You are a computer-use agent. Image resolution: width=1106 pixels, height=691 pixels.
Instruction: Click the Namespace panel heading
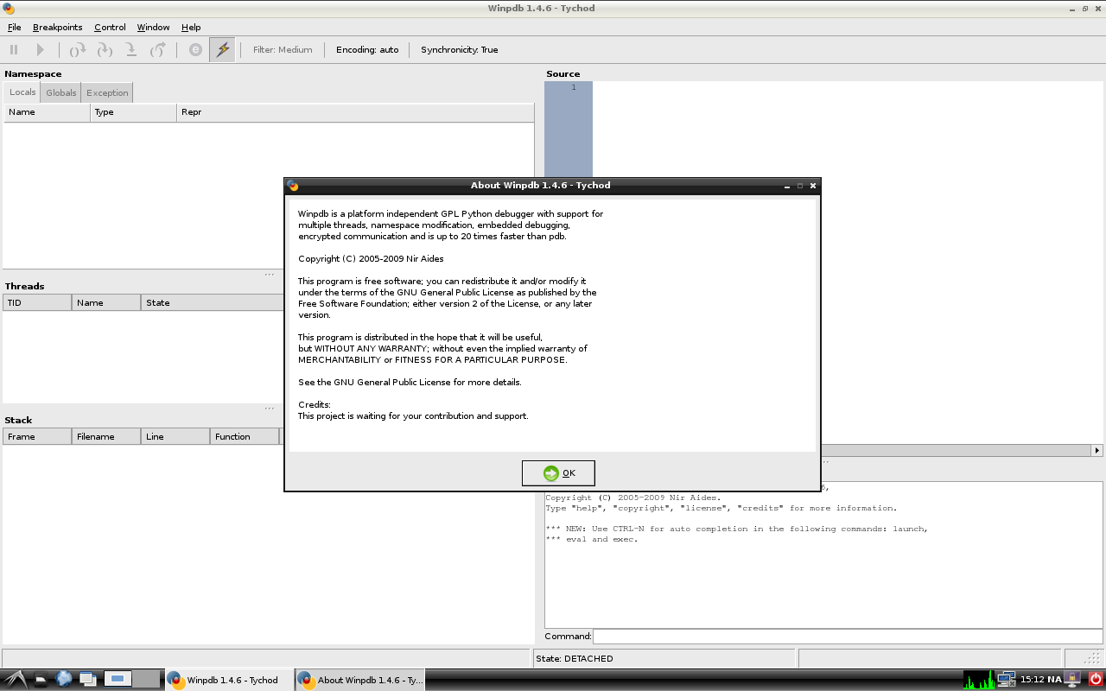(33, 74)
